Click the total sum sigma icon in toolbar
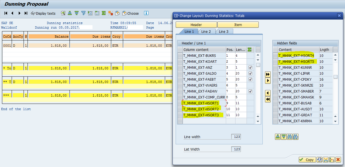This screenshot has height=167, width=345. 104,13
